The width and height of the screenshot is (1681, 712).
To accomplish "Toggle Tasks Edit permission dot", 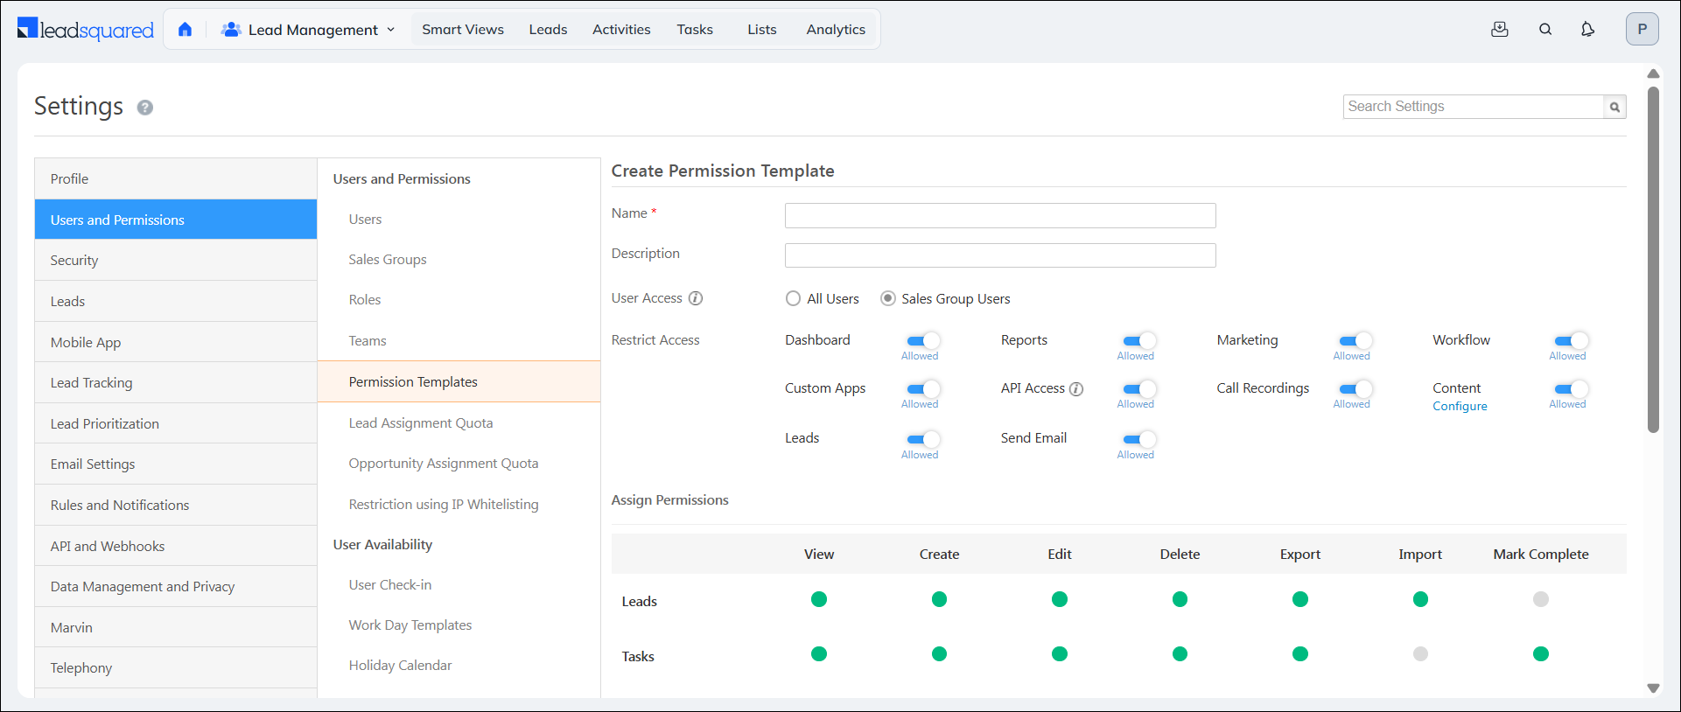I will [x=1060, y=653].
